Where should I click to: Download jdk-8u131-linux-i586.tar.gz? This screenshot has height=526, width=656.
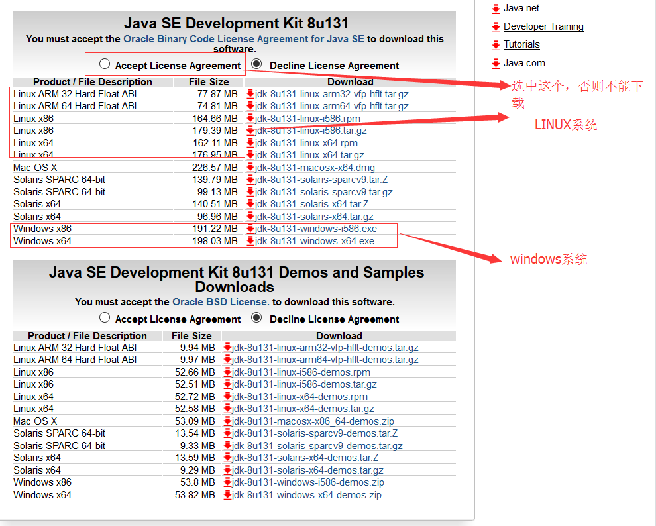pyautogui.click(x=311, y=131)
